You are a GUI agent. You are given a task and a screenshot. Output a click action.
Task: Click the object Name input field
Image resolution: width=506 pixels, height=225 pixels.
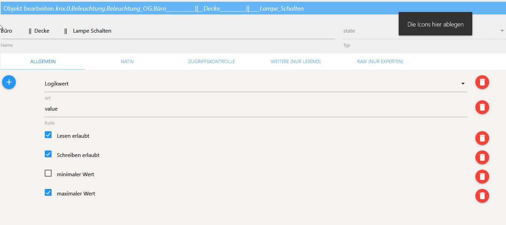click(168, 31)
